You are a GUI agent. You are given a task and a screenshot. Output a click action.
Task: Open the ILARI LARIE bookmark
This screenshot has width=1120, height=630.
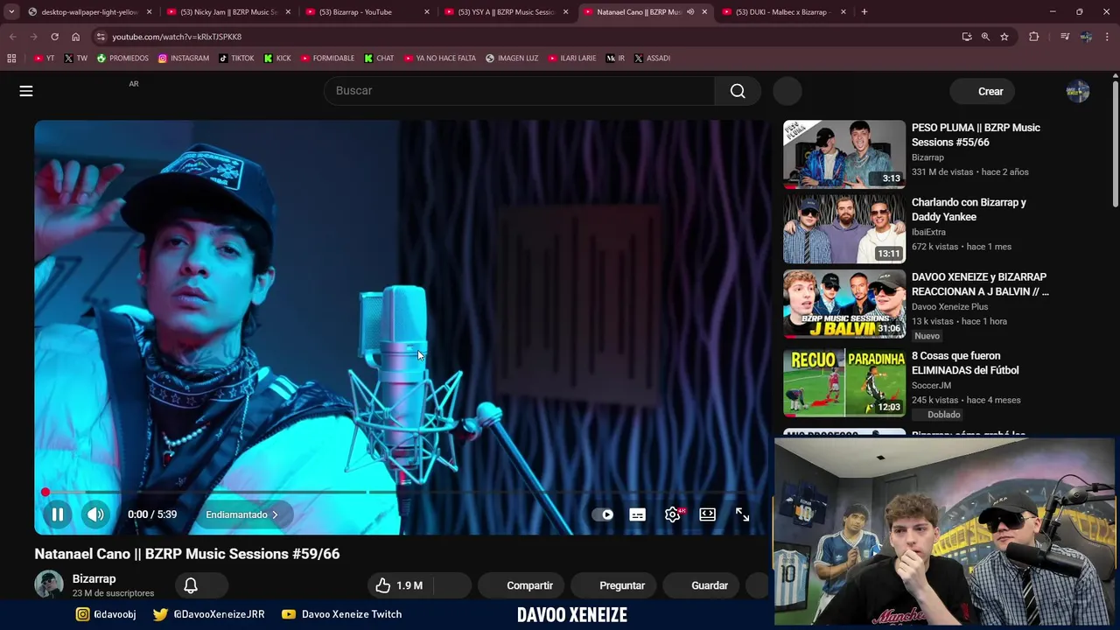pyautogui.click(x=572, y=59)
